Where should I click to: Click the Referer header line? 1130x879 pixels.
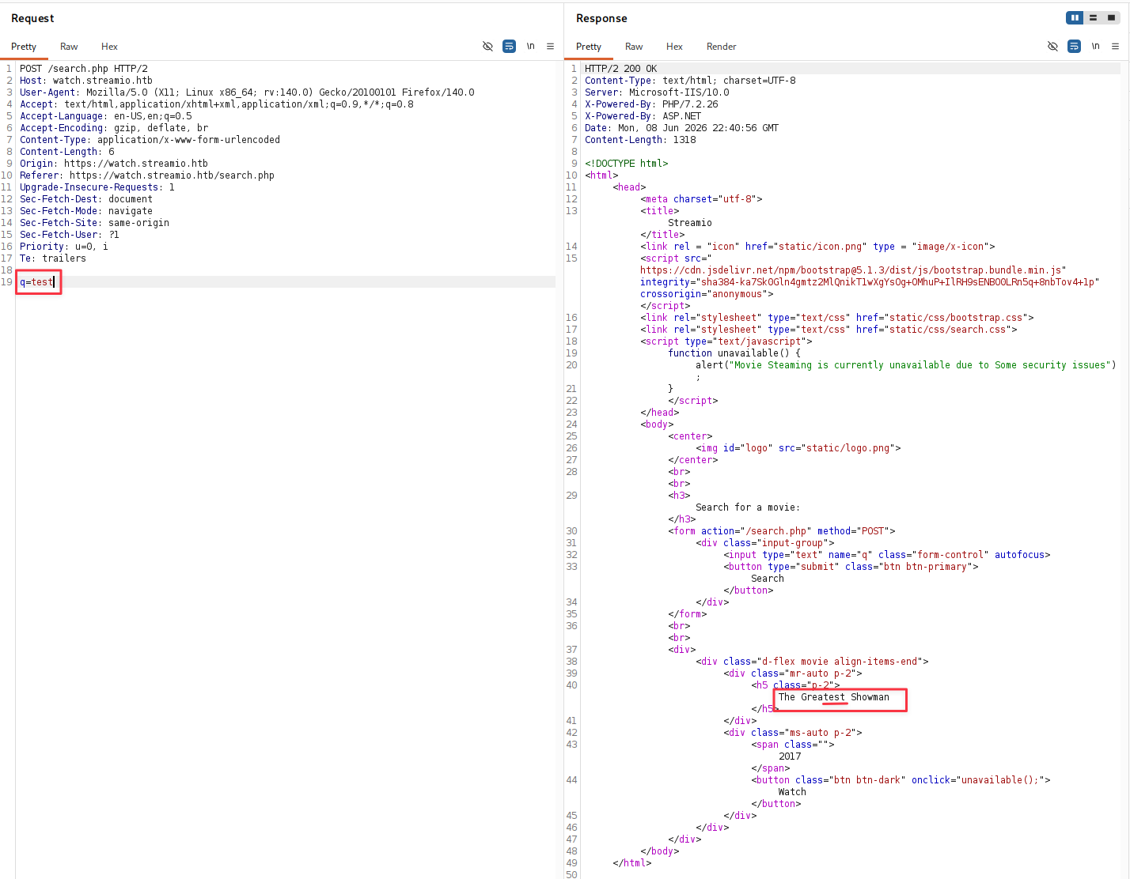coord(147,175)
